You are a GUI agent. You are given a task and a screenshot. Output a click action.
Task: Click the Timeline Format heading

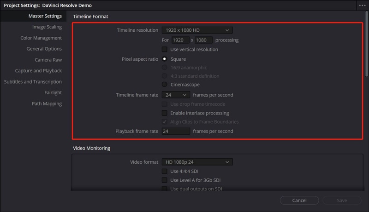pyautogui.click(x=90, y=17)
